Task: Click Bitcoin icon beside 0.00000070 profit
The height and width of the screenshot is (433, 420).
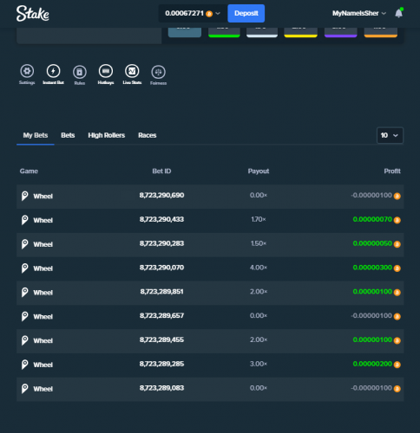Action: pyautogui.click(x=397, y=220)
